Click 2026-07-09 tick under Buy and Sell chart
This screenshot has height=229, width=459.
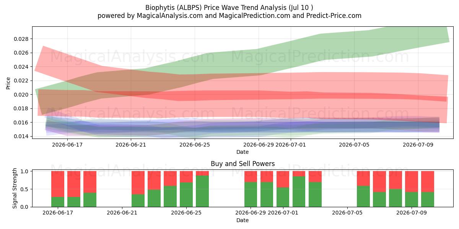point(412,213)
